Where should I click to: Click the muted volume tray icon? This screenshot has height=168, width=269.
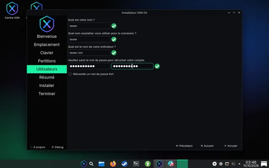click(233, 164)
